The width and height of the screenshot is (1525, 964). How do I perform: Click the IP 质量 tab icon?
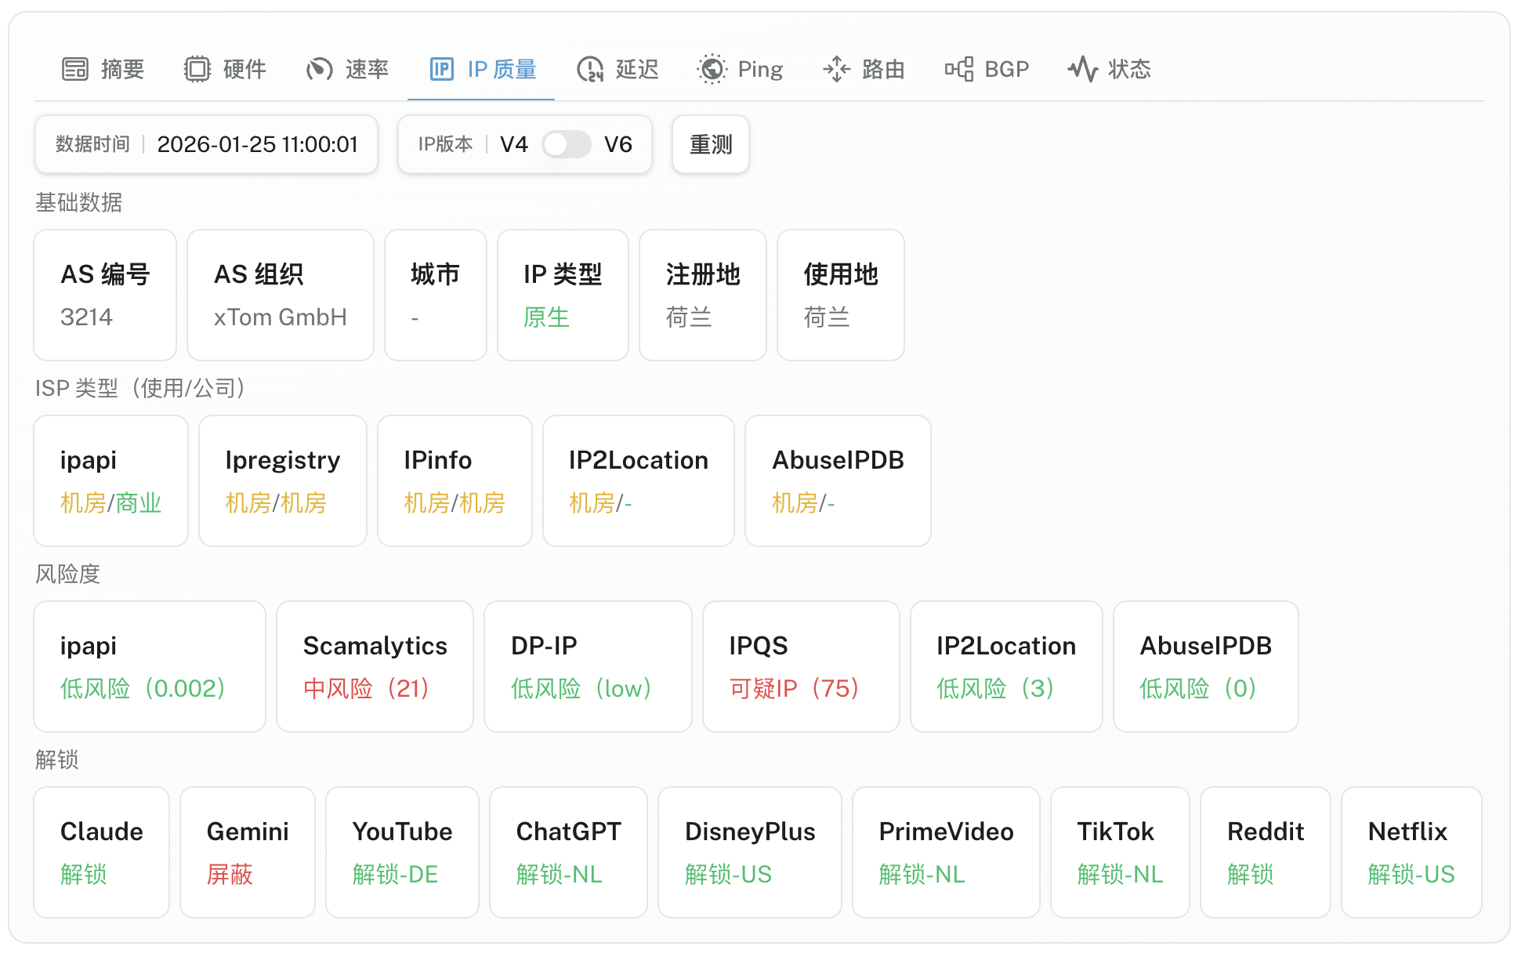[441, 69]
